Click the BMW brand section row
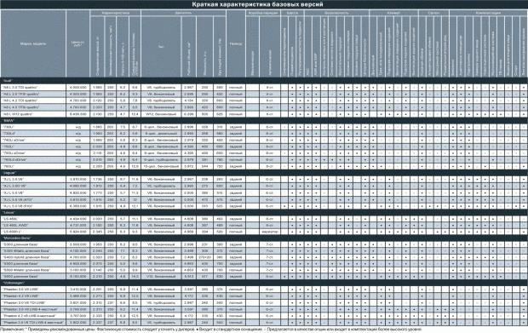 coord(264,120)
